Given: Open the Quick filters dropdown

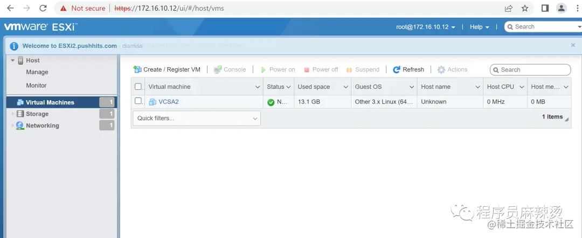Looking at the screenshot, I should [x=197, y=118].
